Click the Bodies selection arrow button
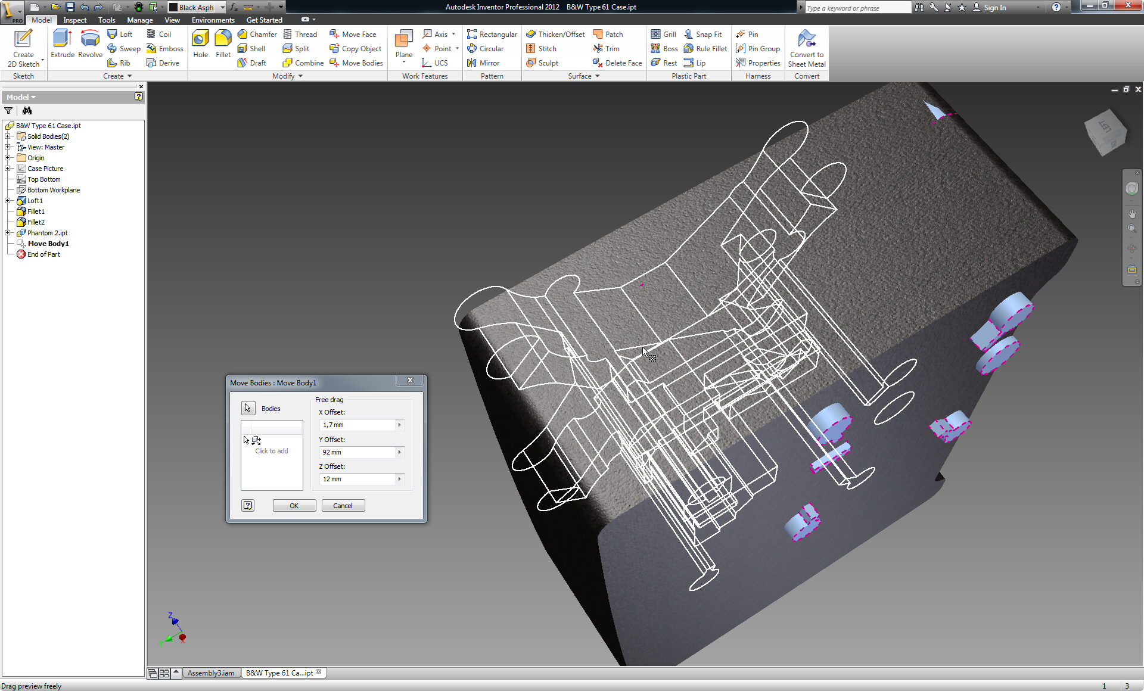This screenshot has width=1144, height=691. click(x=248, y=408)
